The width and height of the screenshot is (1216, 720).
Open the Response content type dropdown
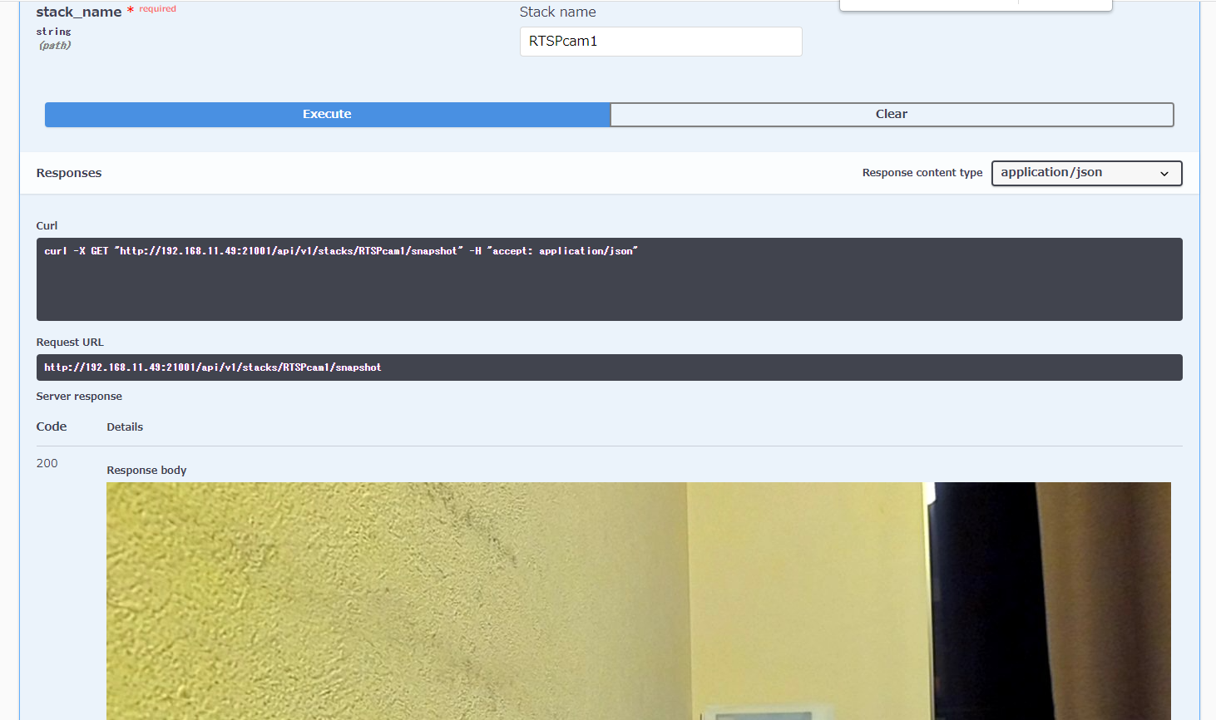point(1085,173)
